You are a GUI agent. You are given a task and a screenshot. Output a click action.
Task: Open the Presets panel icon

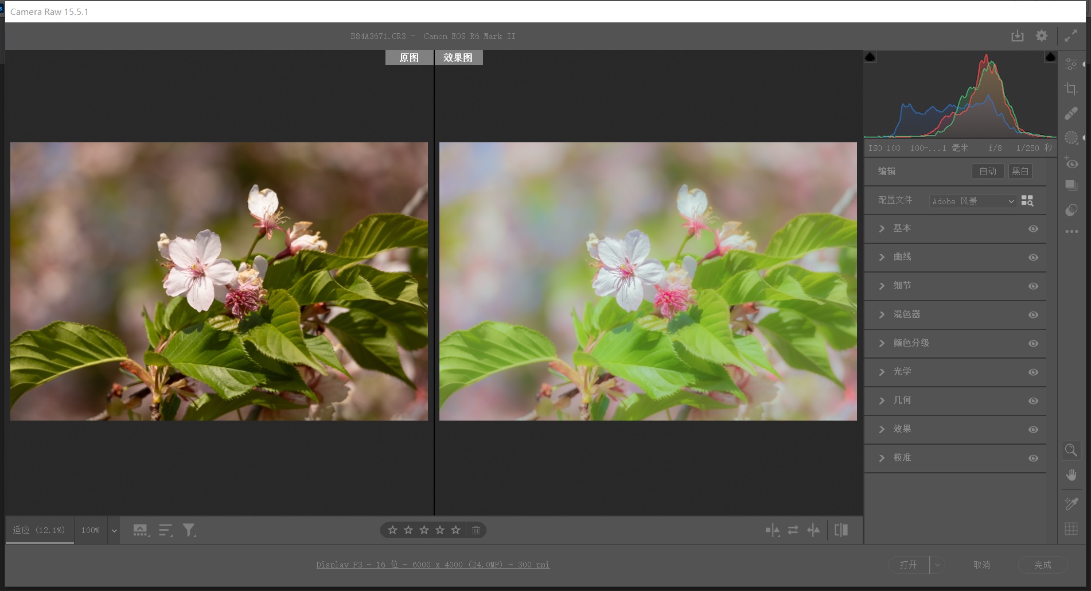point(1071,210)
